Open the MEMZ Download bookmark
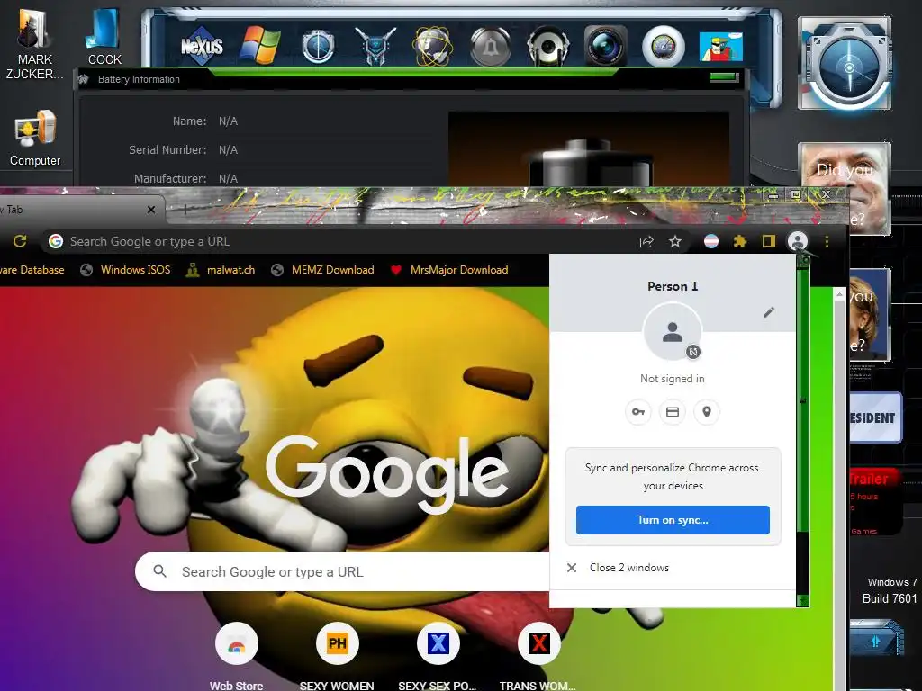The height and width of the screenshot is (691, 922). click(323, 270)
